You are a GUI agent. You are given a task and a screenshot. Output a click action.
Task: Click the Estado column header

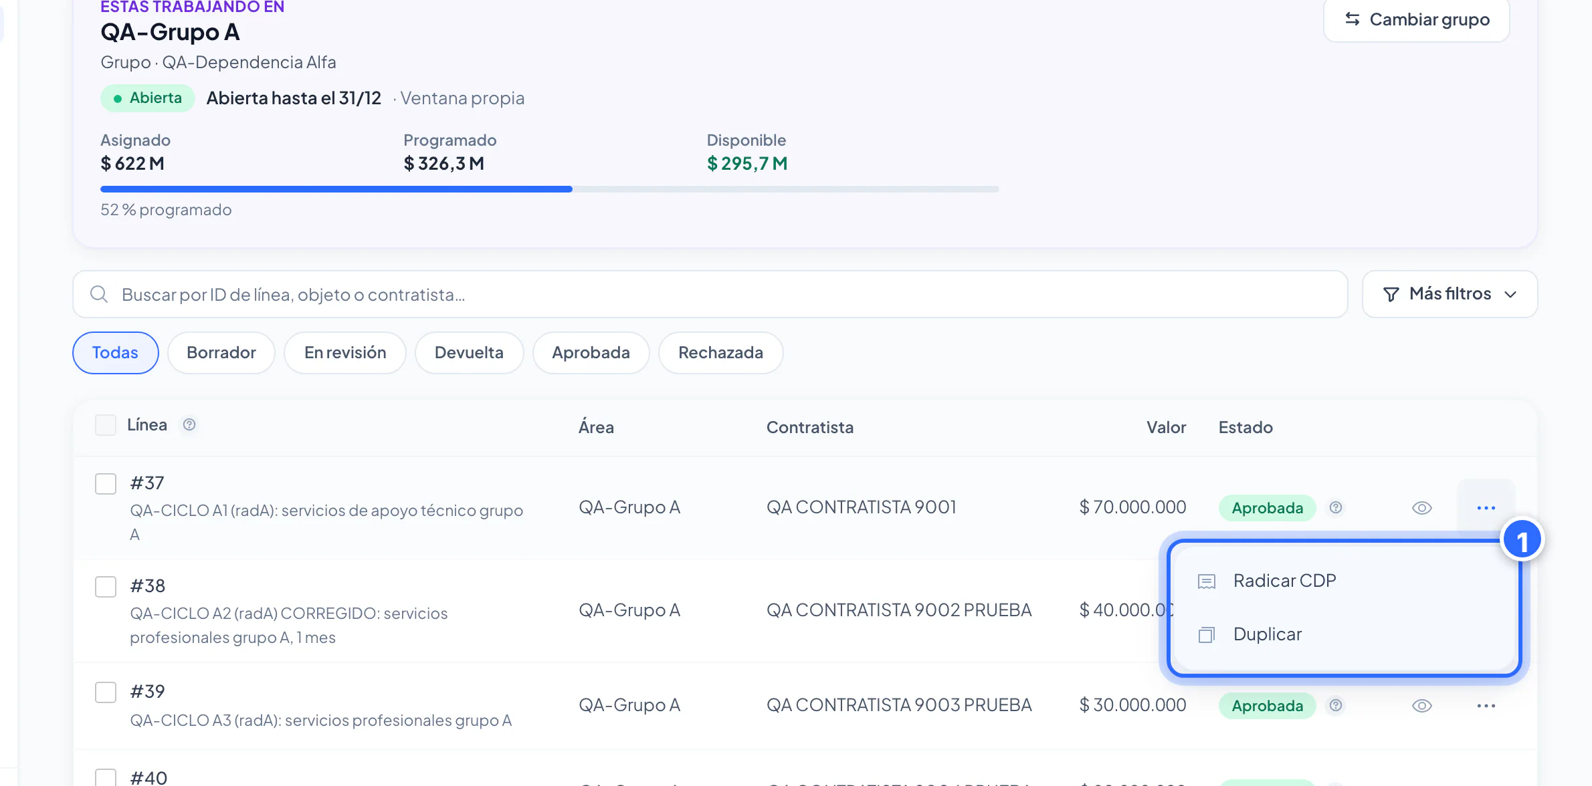[1246, 427]
